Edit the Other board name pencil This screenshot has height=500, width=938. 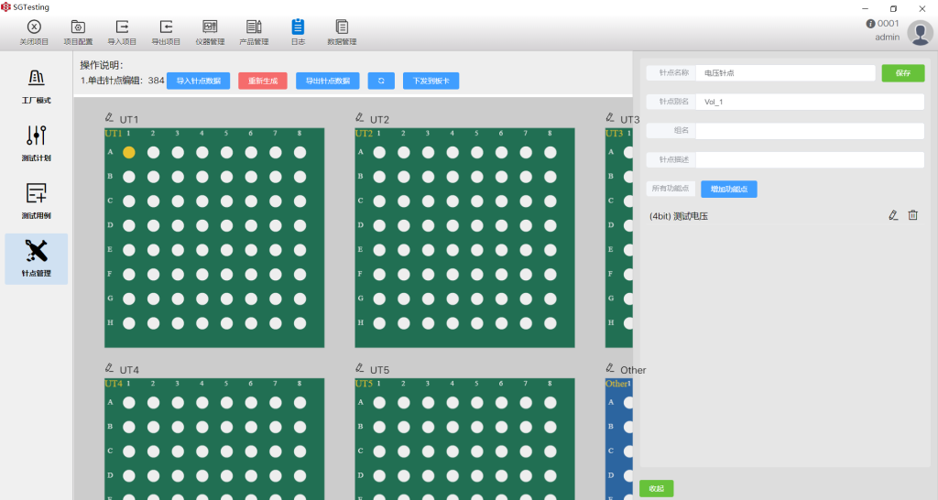tap(610, 368)
